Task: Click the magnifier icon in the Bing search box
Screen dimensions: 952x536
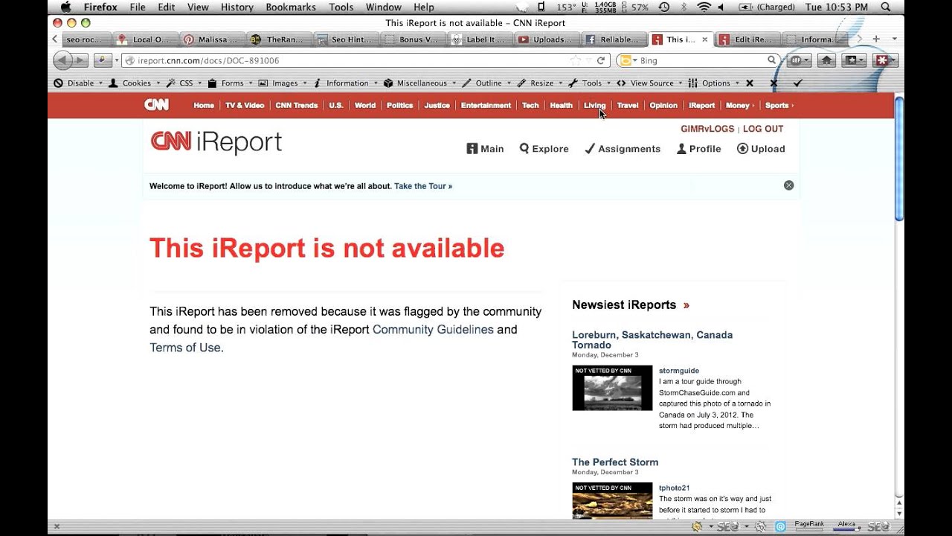Action: coord(772,60)
